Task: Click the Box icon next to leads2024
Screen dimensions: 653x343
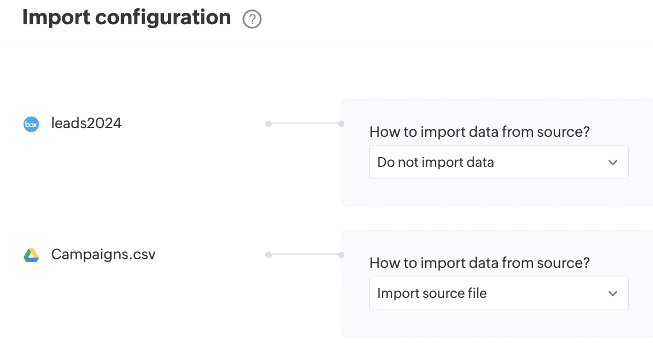Action: (31, 124)
